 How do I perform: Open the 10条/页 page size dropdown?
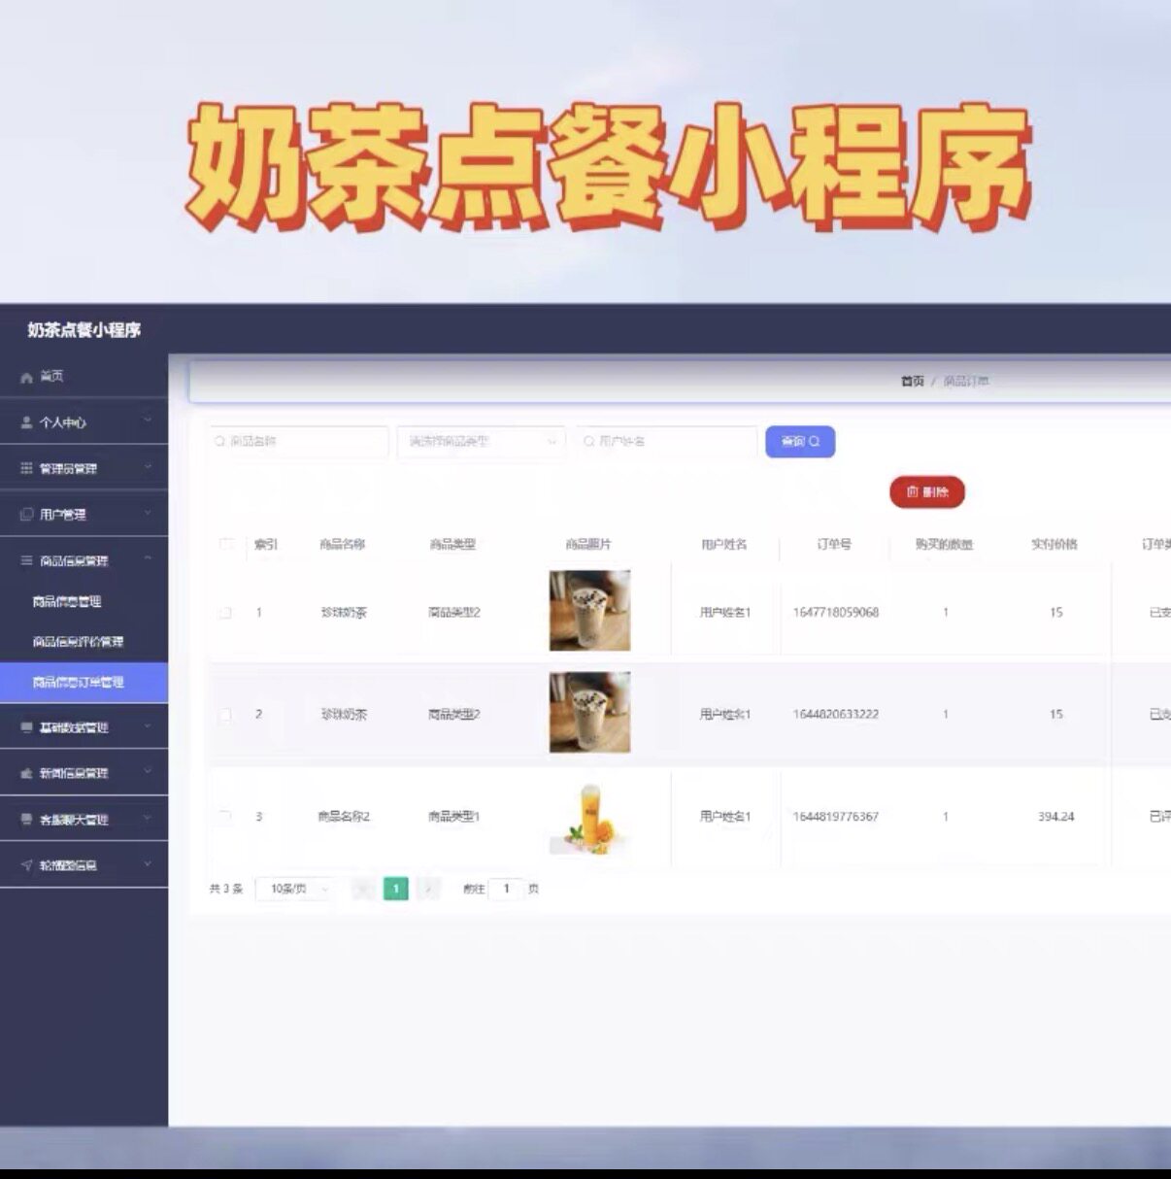click(294, 889)
